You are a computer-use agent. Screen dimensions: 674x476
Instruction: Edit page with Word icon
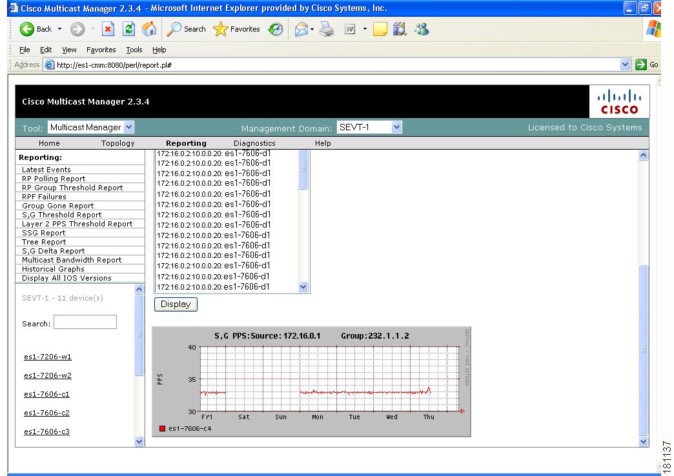coord(350,29)
